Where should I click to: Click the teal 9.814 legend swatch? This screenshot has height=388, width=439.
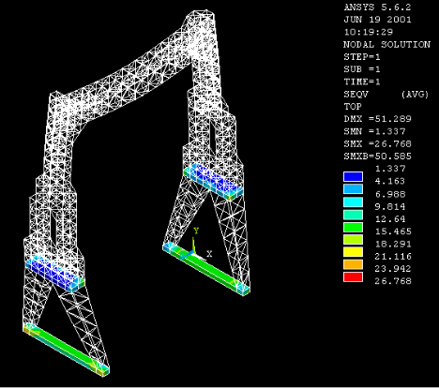tap(353, 215)
